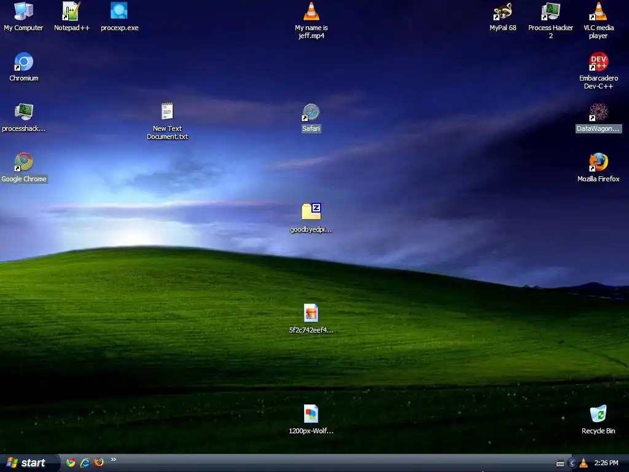Open the Start menu
The height and width of the screenshot is (472, 629).
click(28, 463)
